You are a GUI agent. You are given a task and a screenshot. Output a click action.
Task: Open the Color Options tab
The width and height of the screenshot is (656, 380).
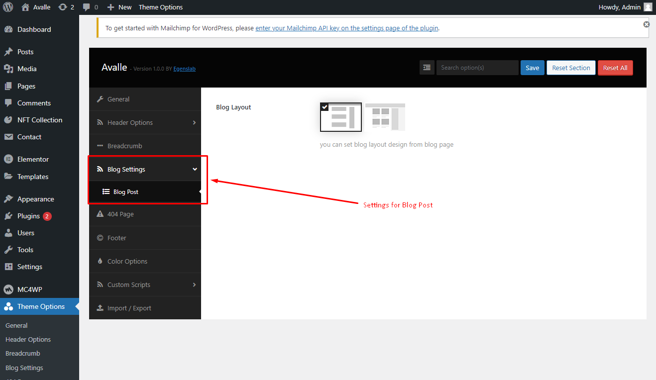(x=145, y=261)
